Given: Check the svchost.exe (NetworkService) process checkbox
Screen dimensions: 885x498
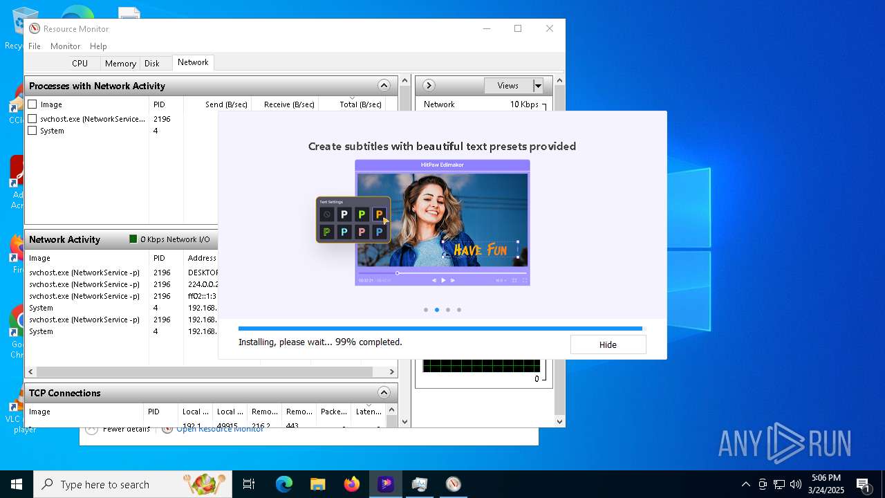Looking at the screenshot, I should coord(32,119).
